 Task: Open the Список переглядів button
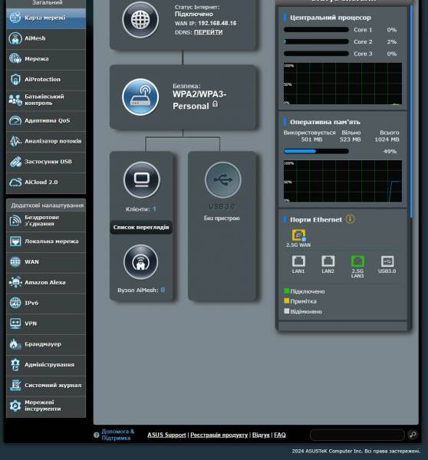141,228
